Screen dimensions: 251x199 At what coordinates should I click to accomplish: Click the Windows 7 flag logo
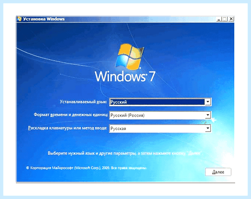tap(130, 56)
